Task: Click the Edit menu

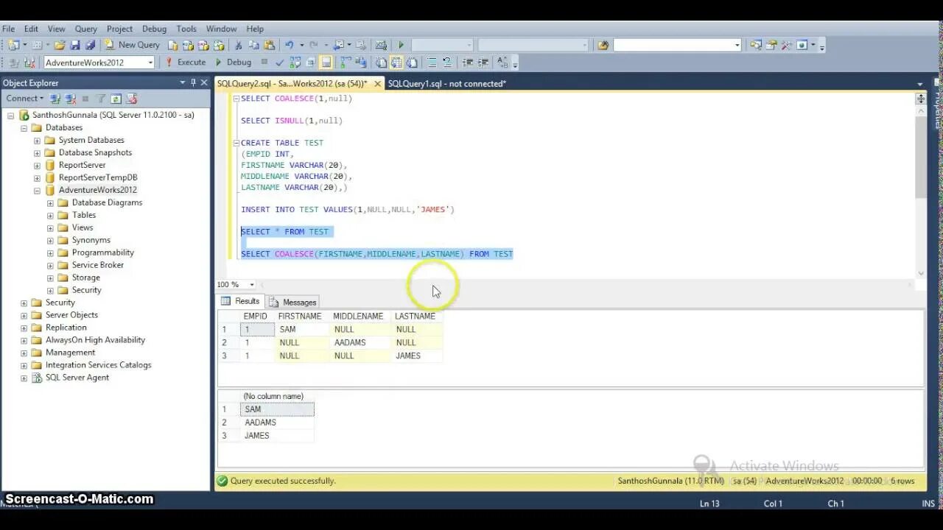Action: (x=31, y=29)
